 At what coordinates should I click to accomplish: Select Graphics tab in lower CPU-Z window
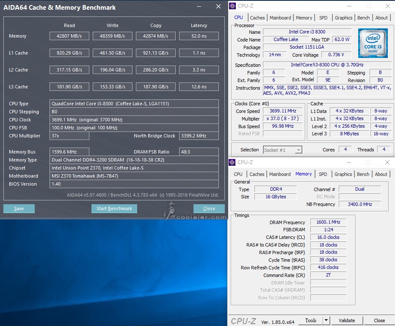click(x=343, y=174)
